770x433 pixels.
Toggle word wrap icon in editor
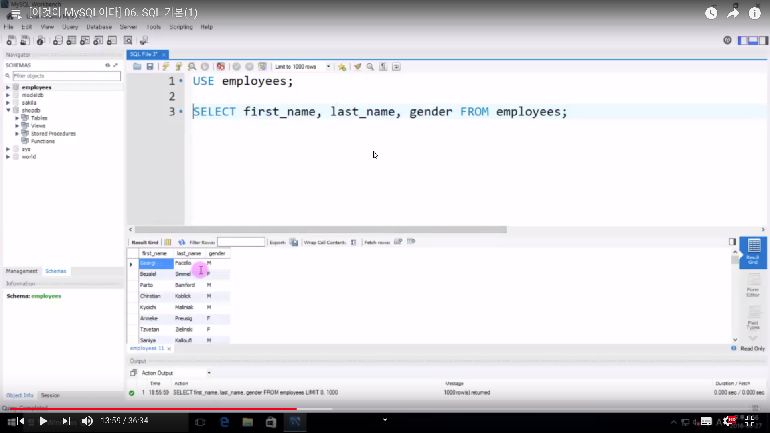point(396,67)
